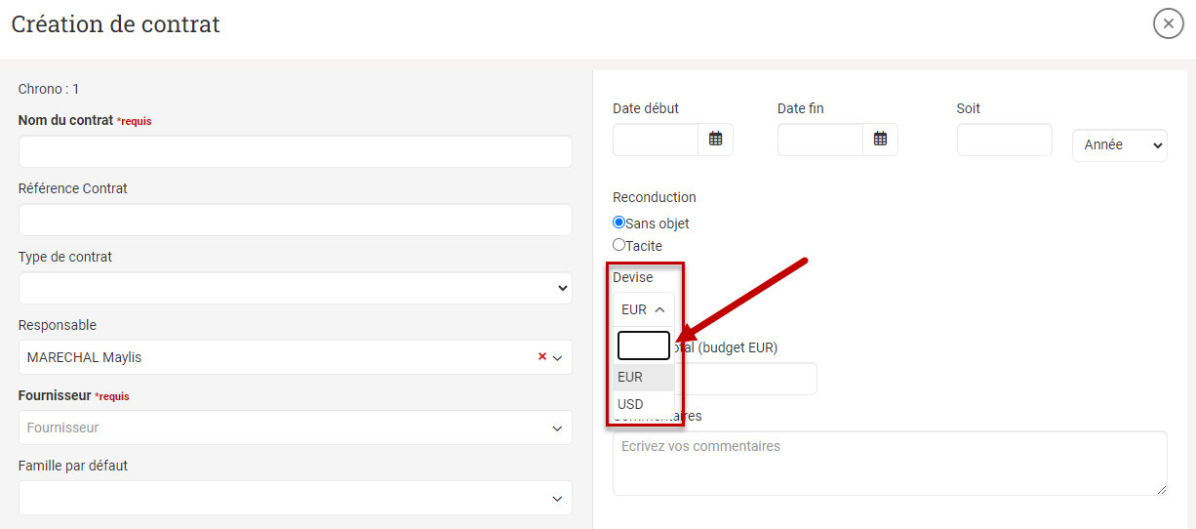
Task: Collapse the Devise EUR dropdown
Action: (x=643, y=309)
